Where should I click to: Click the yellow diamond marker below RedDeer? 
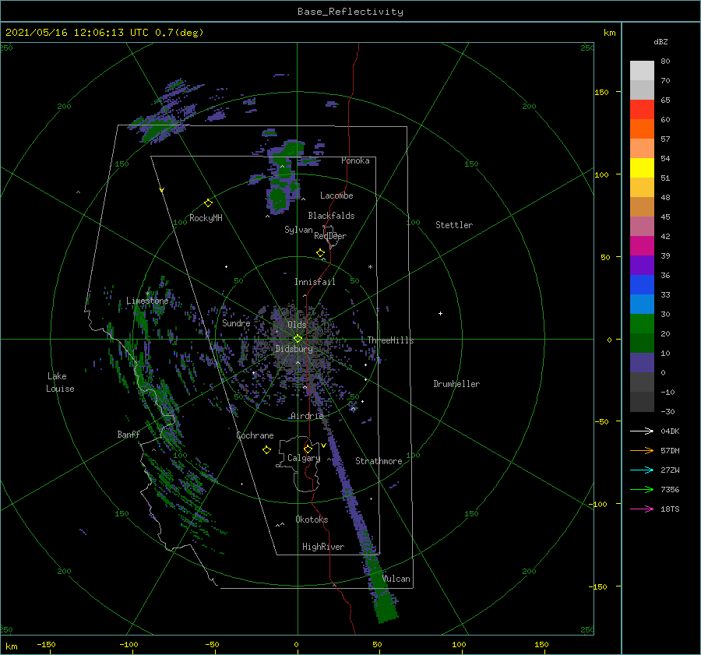coord(320,253)
